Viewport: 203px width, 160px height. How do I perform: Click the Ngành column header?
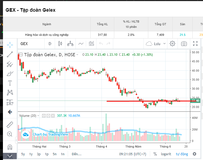tap(47, 24)
